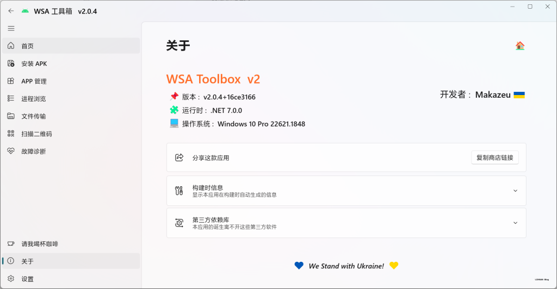
Task: Click the home house icon at top right
Action: pyautogui.click(x=520, y=46)
